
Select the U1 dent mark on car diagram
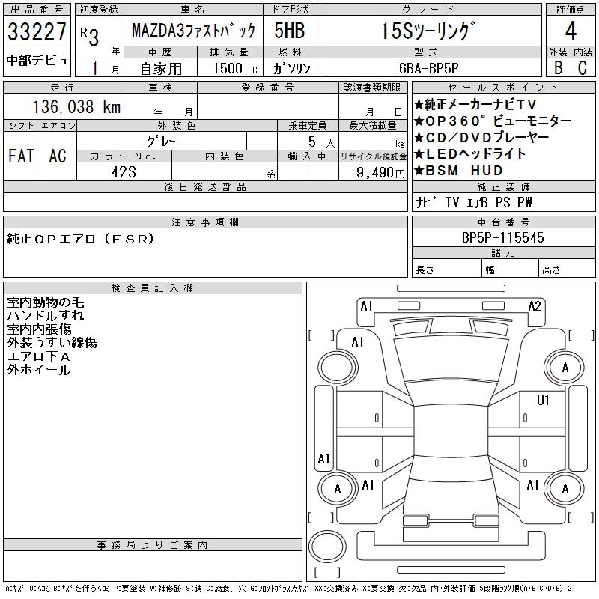tap(543, 400)
